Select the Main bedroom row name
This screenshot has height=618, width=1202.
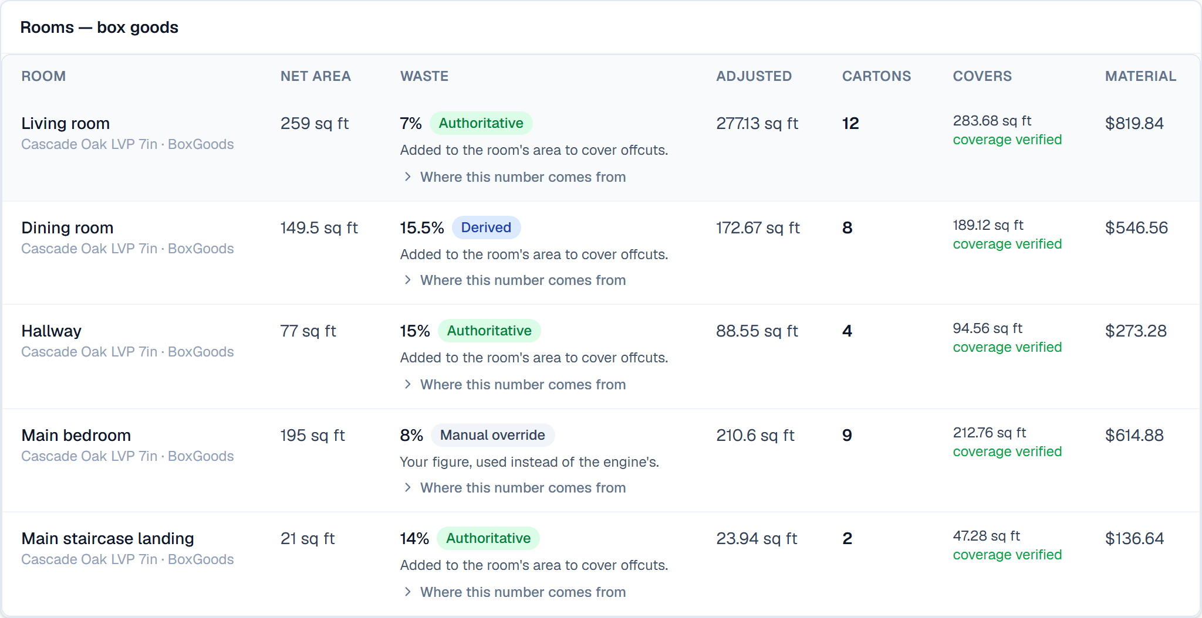pos(76,435)
